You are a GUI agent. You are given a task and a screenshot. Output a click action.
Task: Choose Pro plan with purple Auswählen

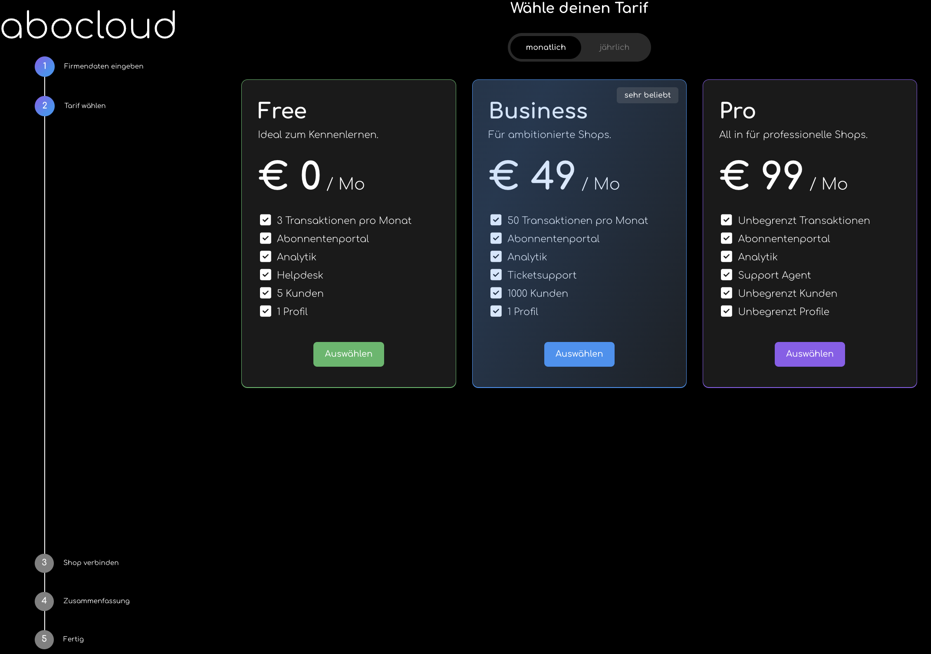(x=809, y=354)
